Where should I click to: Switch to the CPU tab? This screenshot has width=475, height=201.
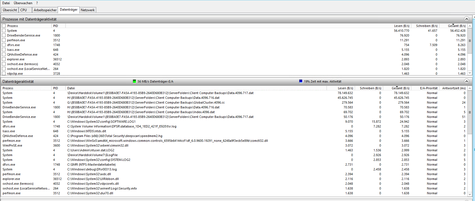[x=24, y=10]
